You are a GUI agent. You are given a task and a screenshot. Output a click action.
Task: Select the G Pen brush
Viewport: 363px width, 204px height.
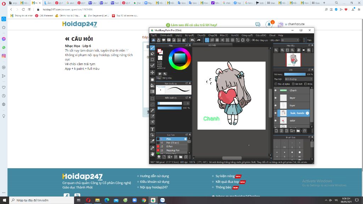pos(172,146)
